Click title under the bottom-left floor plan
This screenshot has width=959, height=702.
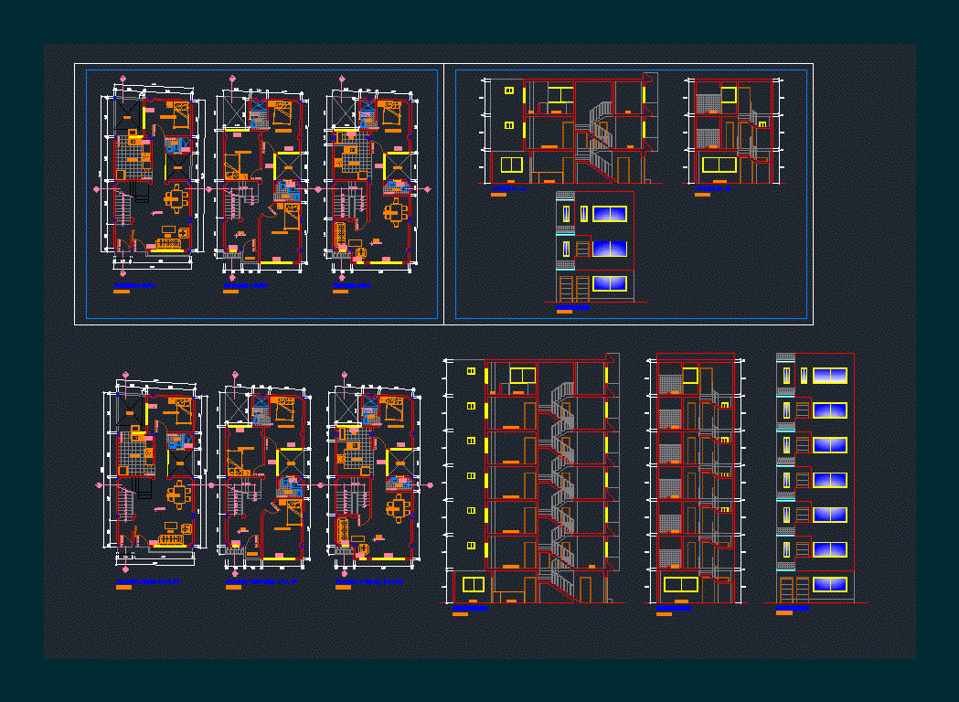pos(148,580)
